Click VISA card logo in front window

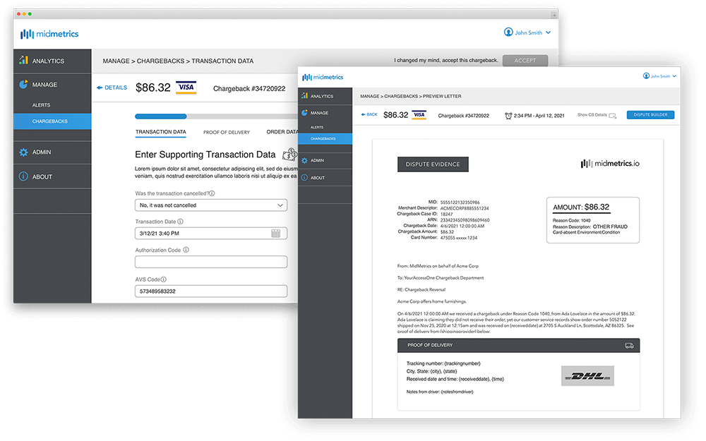coord(419,115)
